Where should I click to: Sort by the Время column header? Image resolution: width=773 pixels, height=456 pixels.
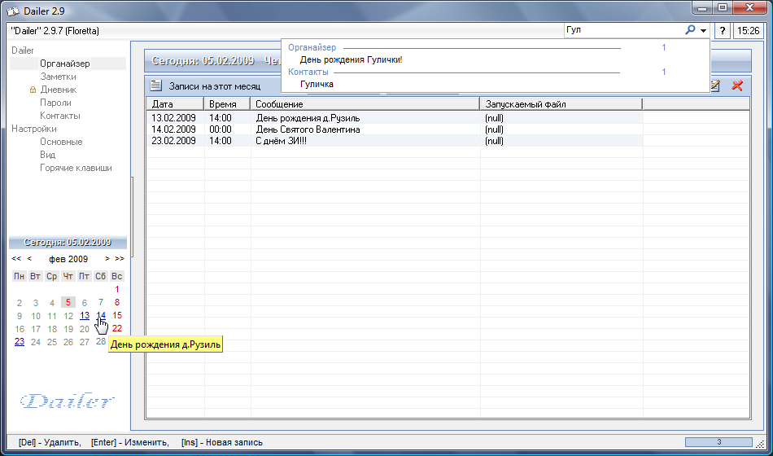pos(227,104)
